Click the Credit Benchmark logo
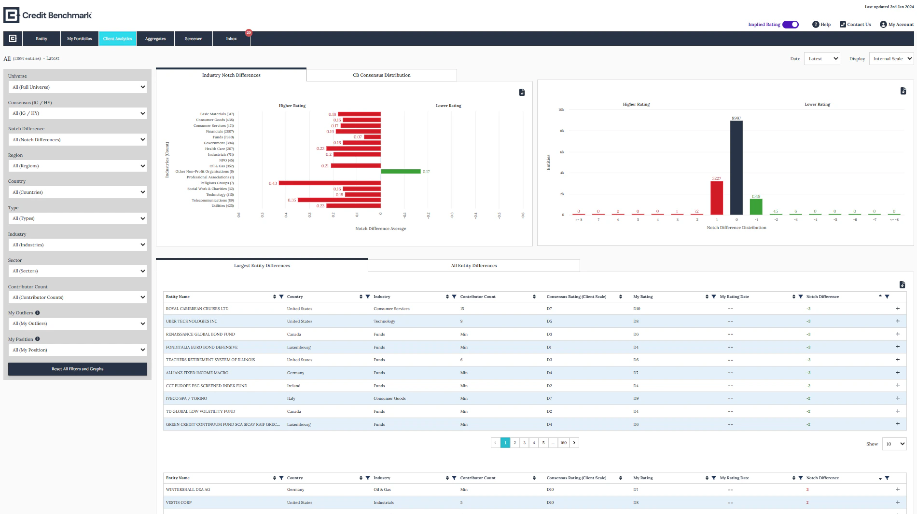Screen dimensions: 917x514 click(47, 14)
